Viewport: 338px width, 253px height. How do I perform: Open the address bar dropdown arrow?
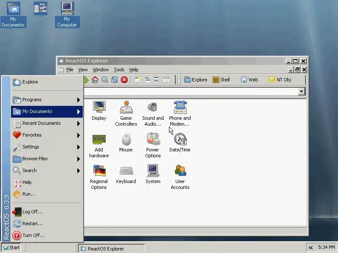click(x=301, y=92)
